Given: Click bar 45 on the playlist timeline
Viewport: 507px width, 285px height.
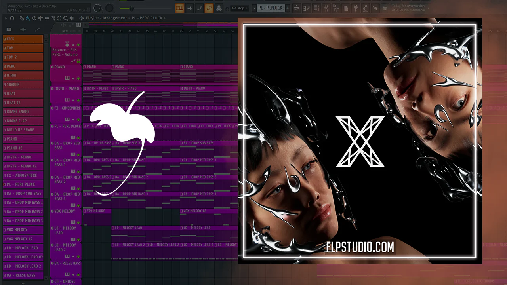Looking at the screenshot, I should pyautogui.click(x=147, y=31).
